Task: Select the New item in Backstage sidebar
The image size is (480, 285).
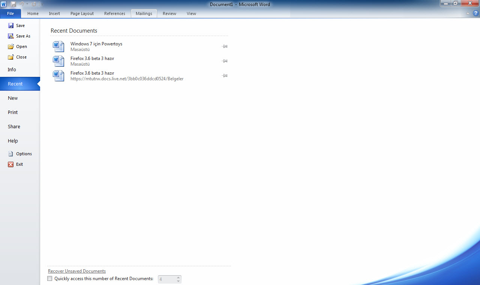Action: click(13, 98)
